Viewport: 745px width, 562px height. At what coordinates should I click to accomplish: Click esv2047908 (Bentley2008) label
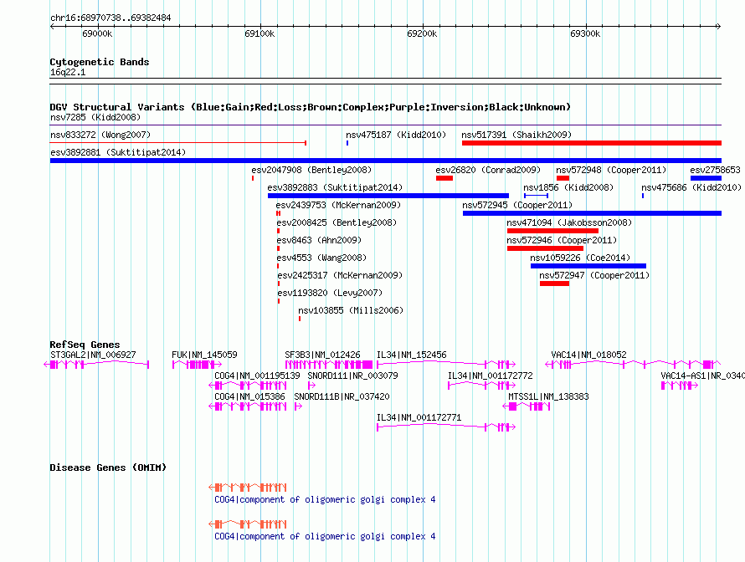[311, 170]
